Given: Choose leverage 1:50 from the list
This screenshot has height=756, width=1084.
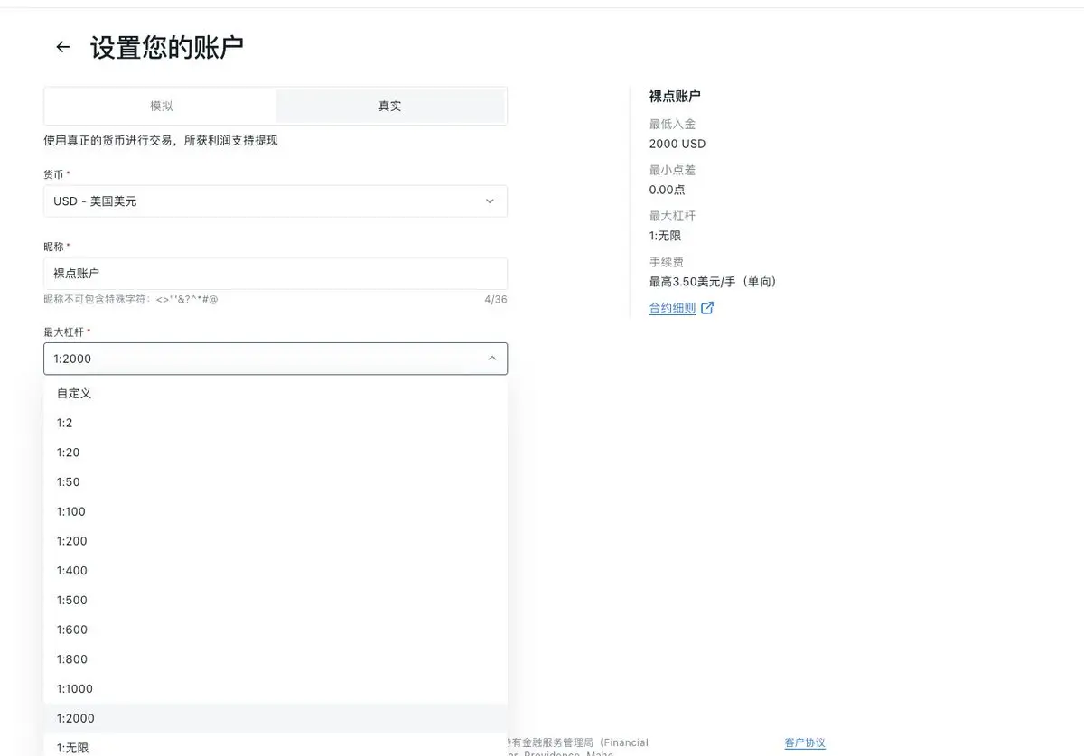Looking at the screenshot, I should click(69, 481).
